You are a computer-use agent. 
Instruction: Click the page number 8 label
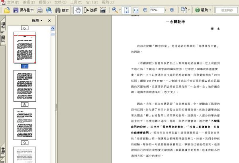tap(25, 104)
